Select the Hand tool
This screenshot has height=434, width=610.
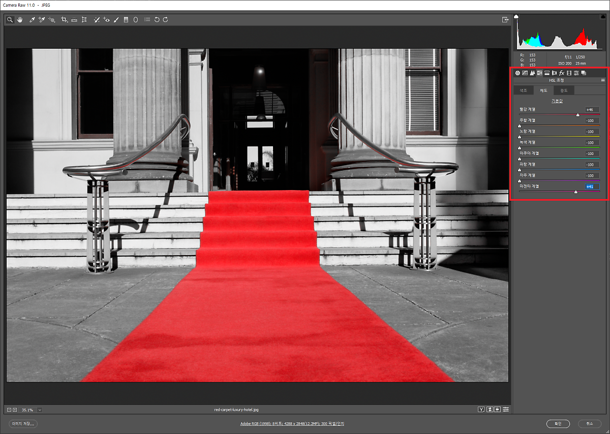pyautogui.click(x=20, y=20)
